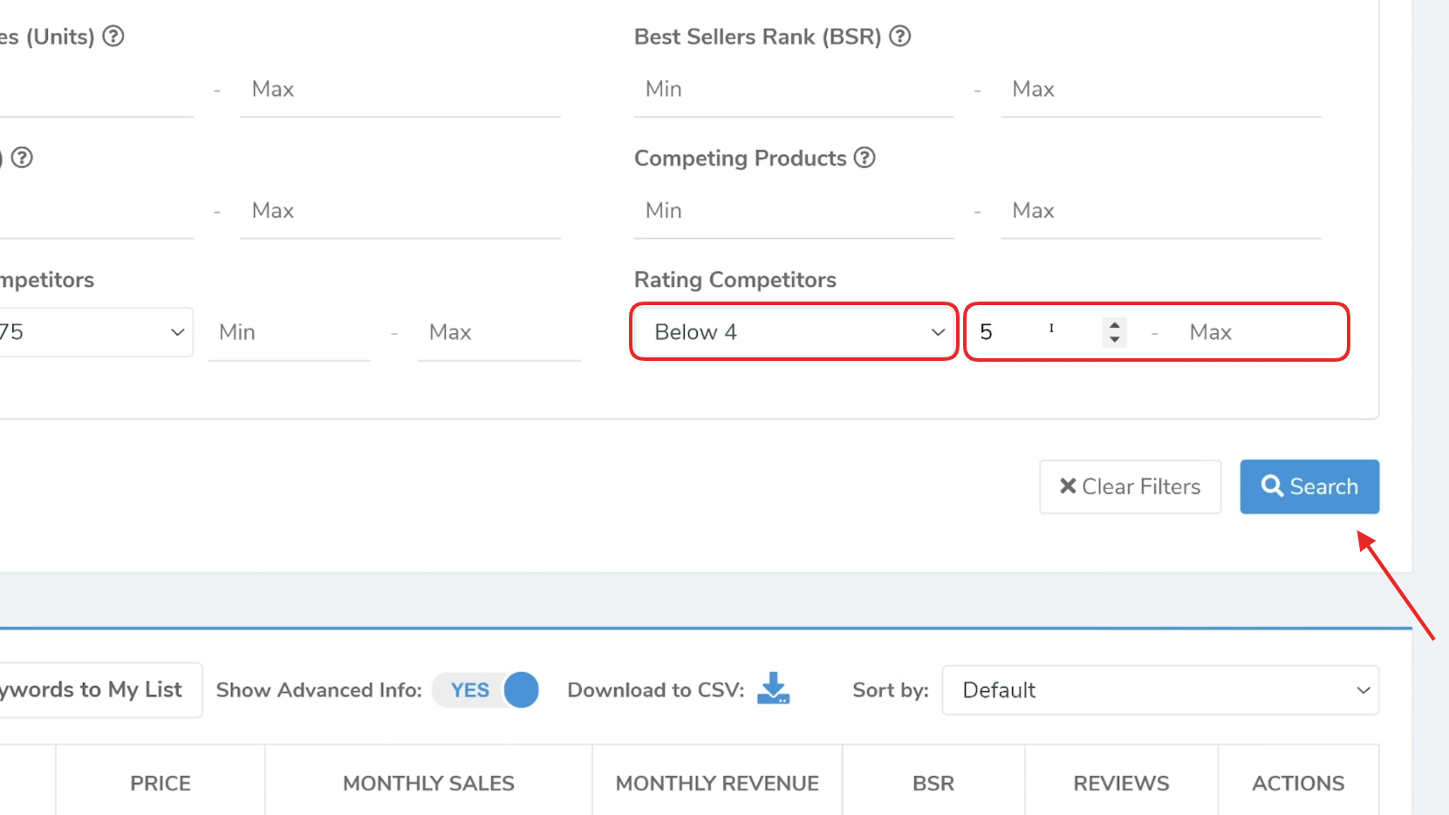Click the Download to CSV download icon
The height and width of the screenshot is (815, 1449).
click(x=773, y=689)
